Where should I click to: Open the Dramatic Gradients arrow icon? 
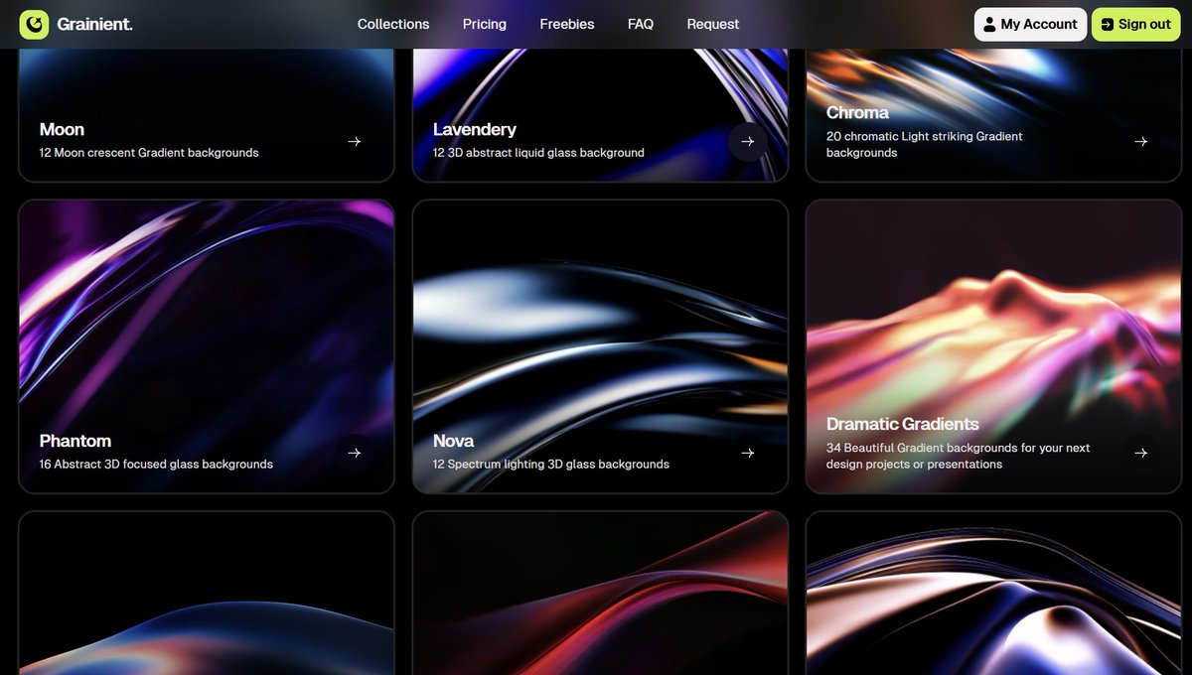click(x=1141, y=453)
